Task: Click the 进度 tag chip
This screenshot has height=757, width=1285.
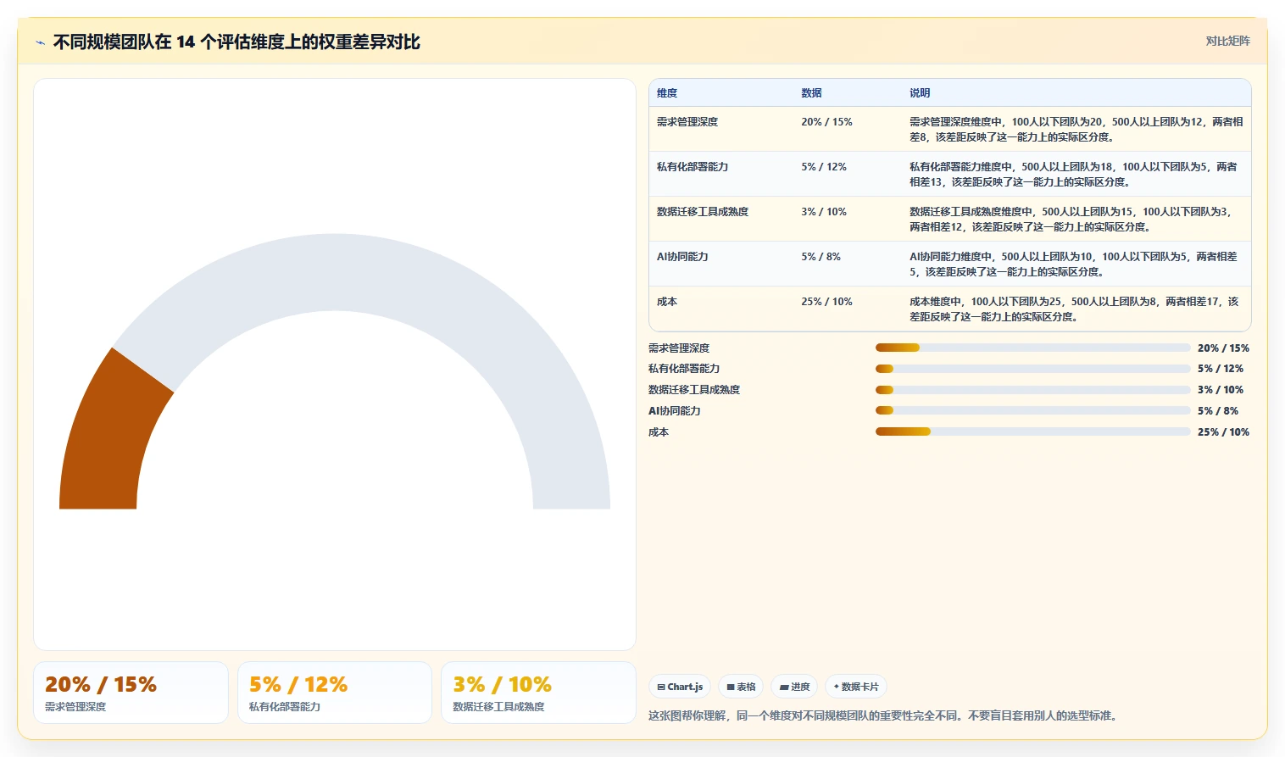Action: (x=794, y=687)
